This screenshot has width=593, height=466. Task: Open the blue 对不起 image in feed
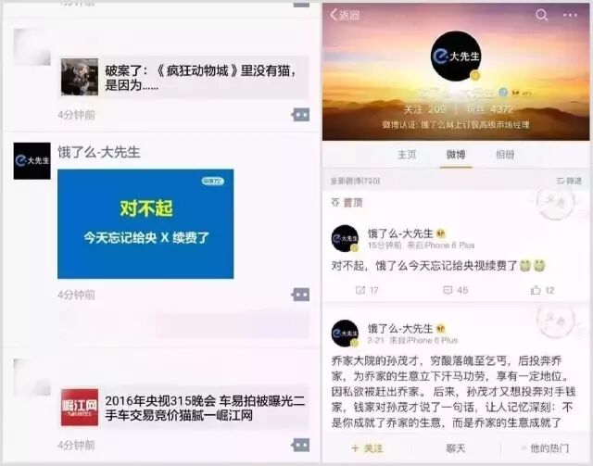click(145, 224)
